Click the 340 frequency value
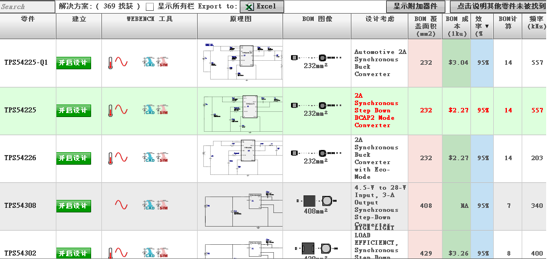This screenshot has height=259, width=549. [x=536, y=206]
